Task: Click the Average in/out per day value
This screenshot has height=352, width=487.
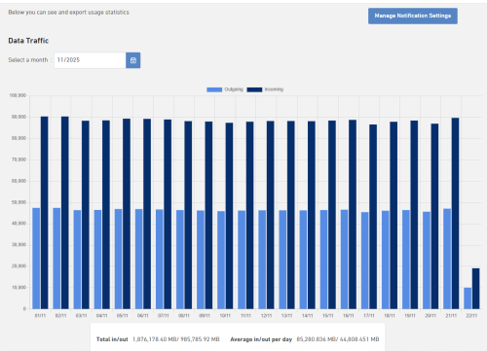Action: pos(338,339)
